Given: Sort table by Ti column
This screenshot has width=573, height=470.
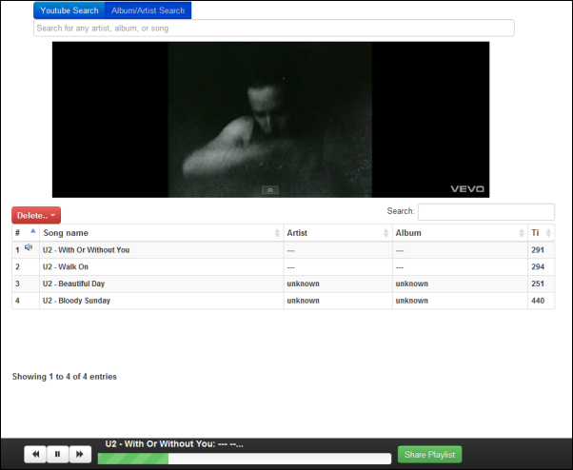Looking at the screenshot, I should pos(542,233).
